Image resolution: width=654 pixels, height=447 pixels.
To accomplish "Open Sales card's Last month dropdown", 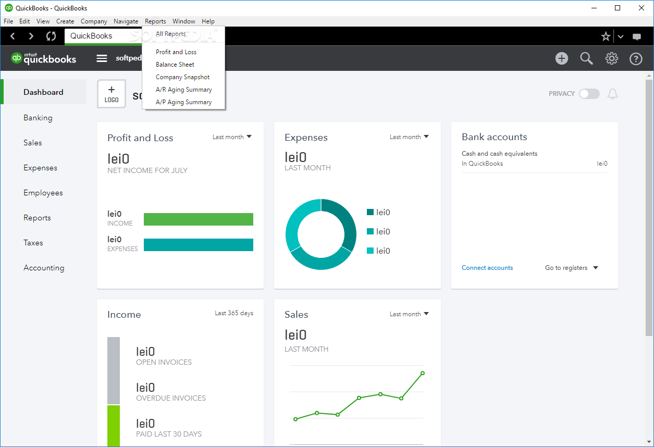I will coord(409,314).
